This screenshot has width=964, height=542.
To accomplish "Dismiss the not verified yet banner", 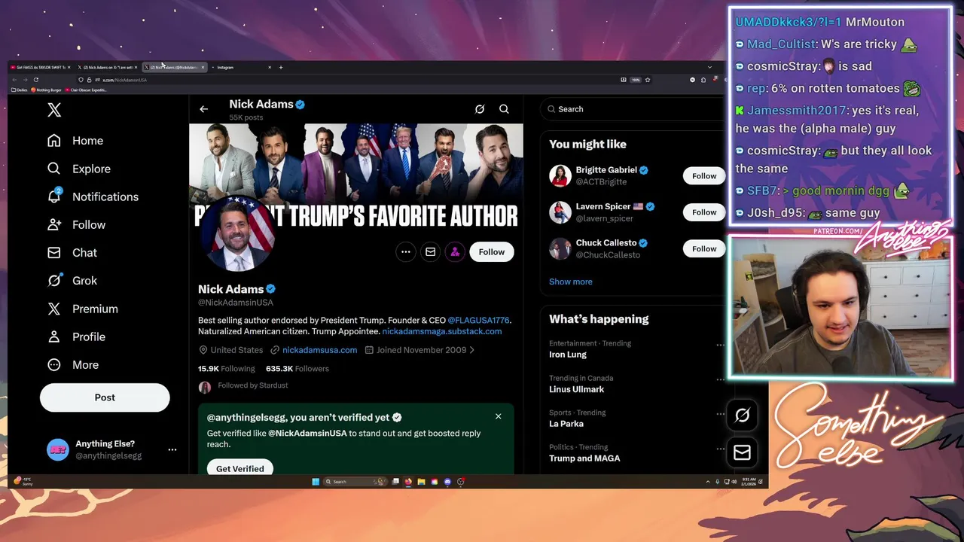I will (x=498, y=416).
